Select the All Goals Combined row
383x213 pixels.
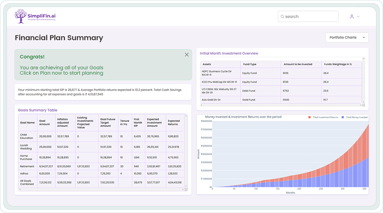[x=102, y=182]
